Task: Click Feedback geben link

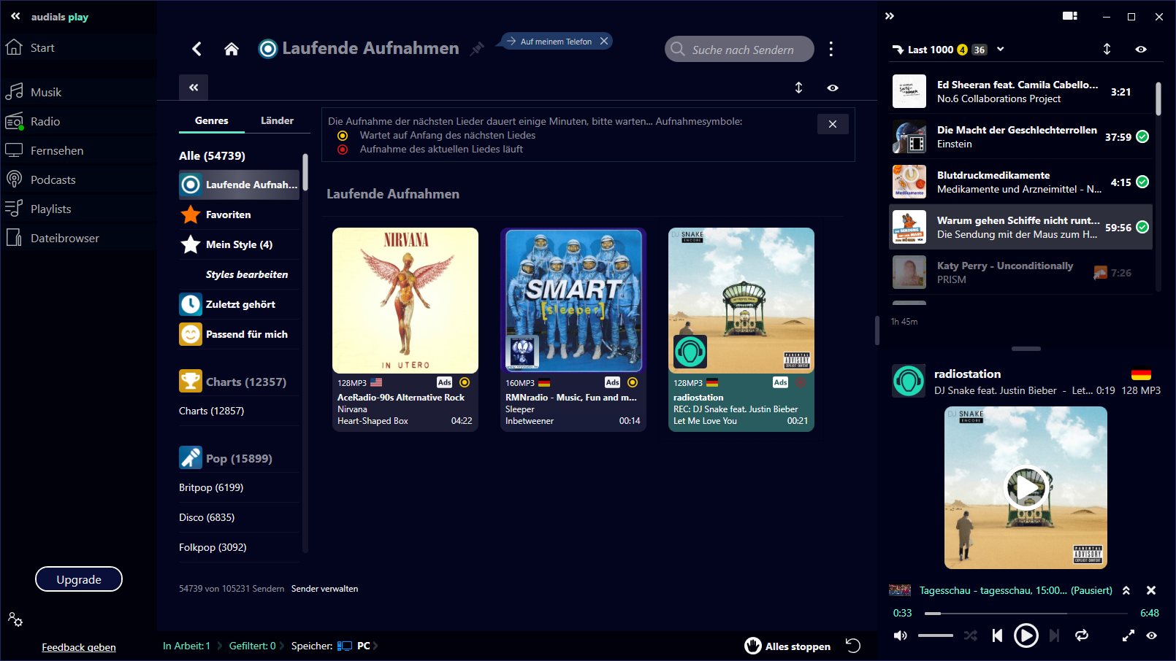Action: tap(79, 647)
